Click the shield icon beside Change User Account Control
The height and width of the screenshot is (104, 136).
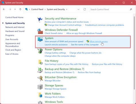[46, 25]
